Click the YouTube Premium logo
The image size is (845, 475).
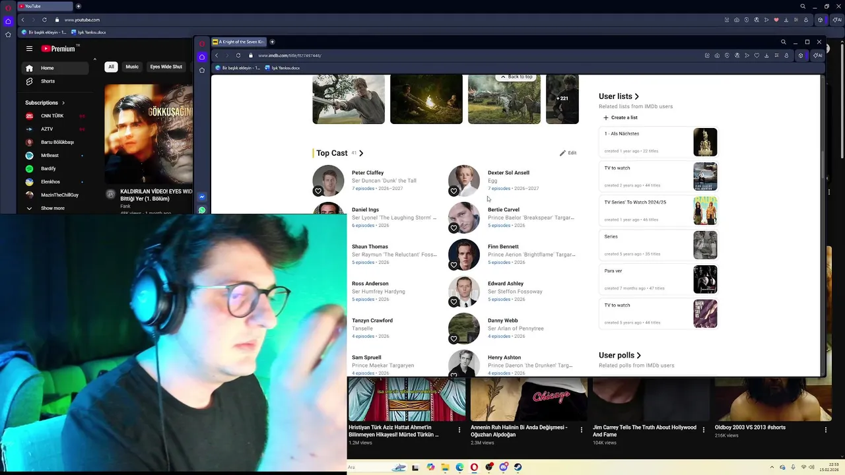pyautogui.click(x=59, y=48)
